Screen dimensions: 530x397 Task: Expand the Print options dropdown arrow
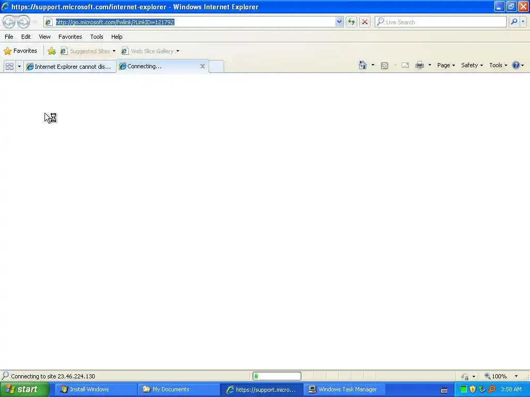[430, 65]
